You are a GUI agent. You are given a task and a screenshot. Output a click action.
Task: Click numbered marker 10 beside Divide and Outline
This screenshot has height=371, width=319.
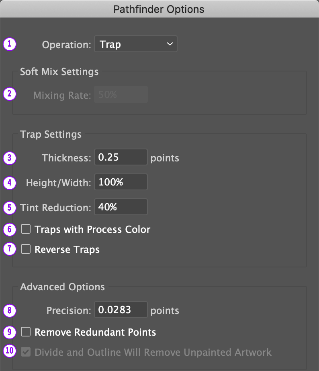pyautogui.click(x=10, y=351)
